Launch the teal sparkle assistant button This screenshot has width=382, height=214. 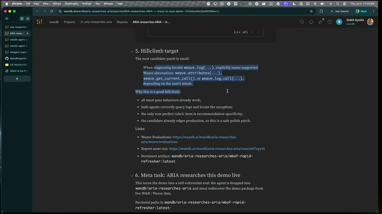pyautogui.click(x=339, y=22)
